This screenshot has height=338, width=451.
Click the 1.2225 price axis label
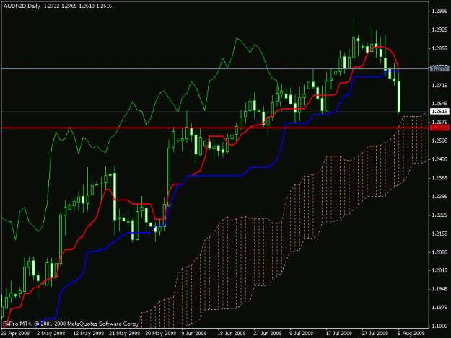point(439,215)
